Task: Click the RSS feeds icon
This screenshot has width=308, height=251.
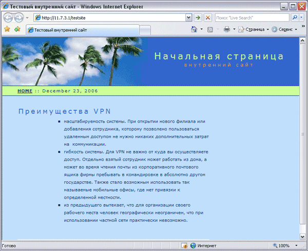Action: 210,29
